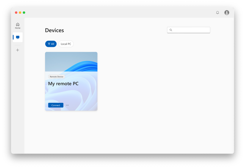Open notifications via the bell icon
The image size is (245, 168).
(x=217, y=13)
